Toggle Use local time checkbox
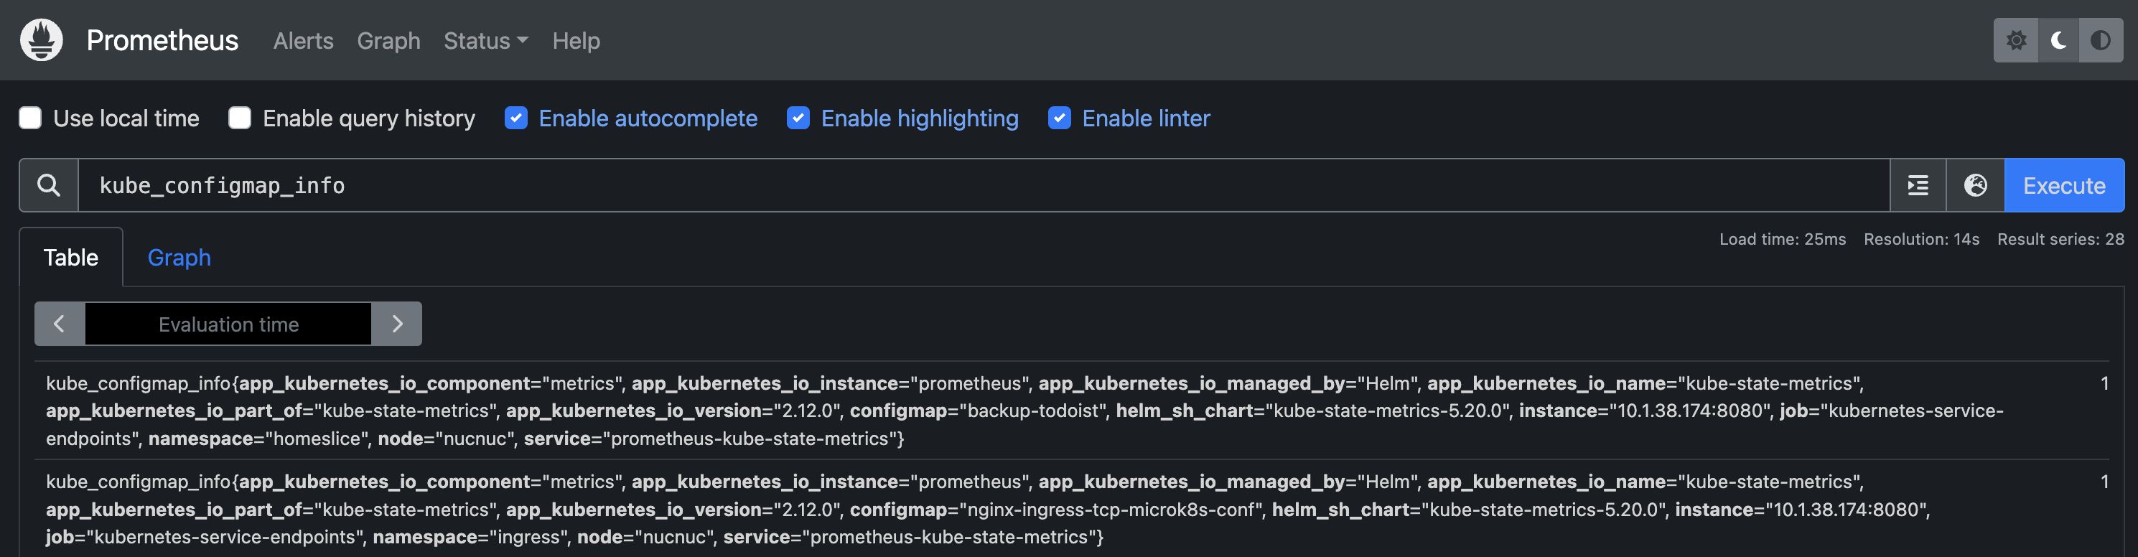This screenshot has height=557, width=2138. click(31, 118)
